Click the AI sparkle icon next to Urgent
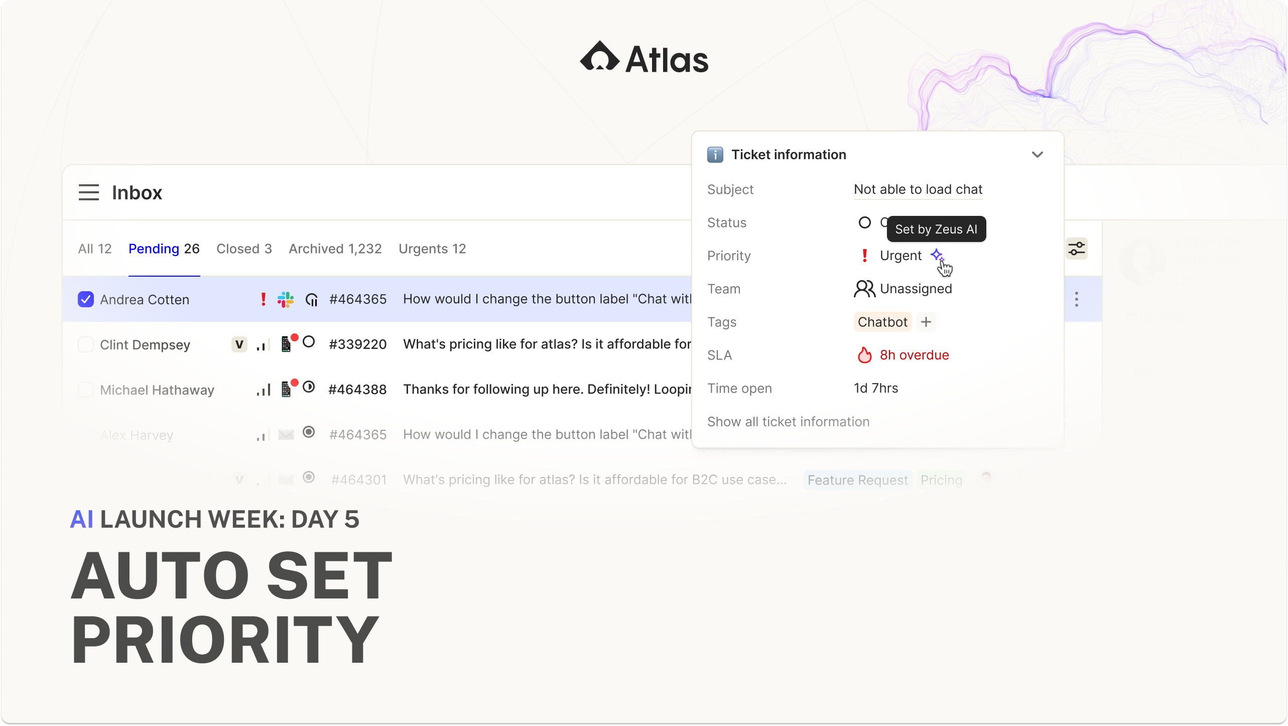This screenshot has height=726, width=1288. pyautogui.click(x=936, y=255)
